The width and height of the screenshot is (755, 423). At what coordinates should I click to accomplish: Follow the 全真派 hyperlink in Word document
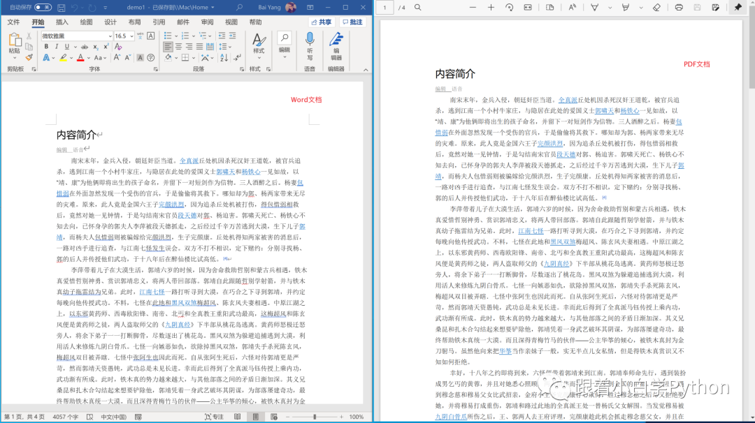coord(189,161)
